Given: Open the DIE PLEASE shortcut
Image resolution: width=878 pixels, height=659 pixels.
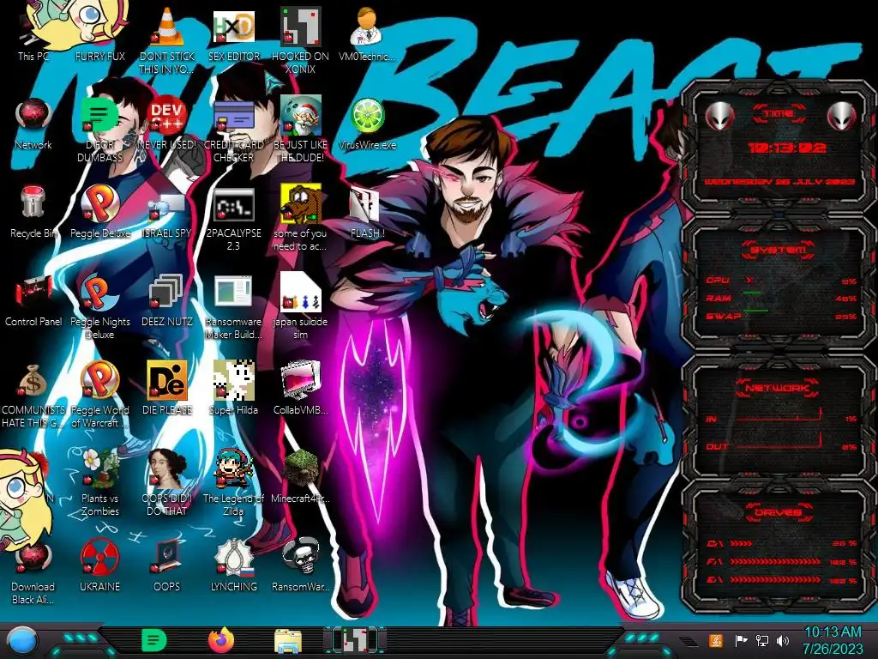Looking at the screenshot, I should [x=167, y=389].
